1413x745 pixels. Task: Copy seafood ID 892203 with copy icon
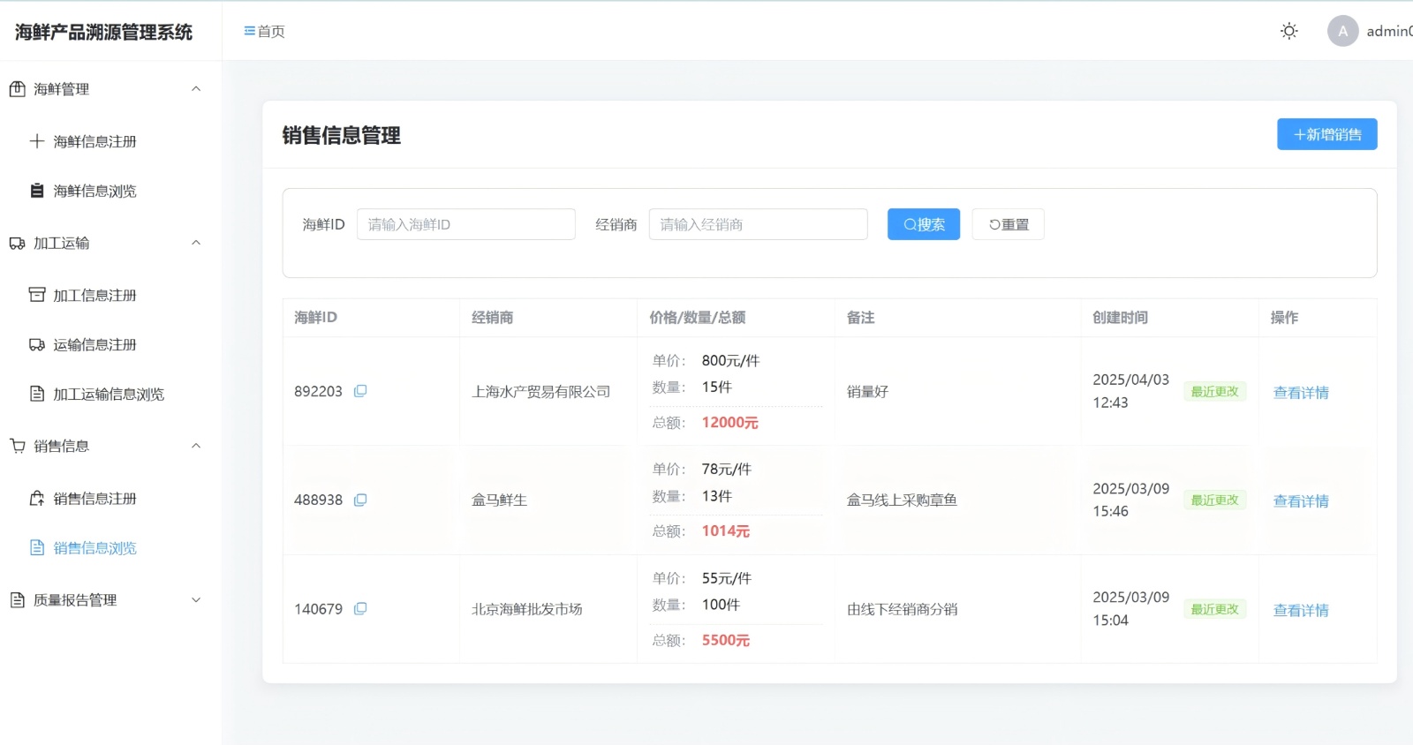click(360, 391)
